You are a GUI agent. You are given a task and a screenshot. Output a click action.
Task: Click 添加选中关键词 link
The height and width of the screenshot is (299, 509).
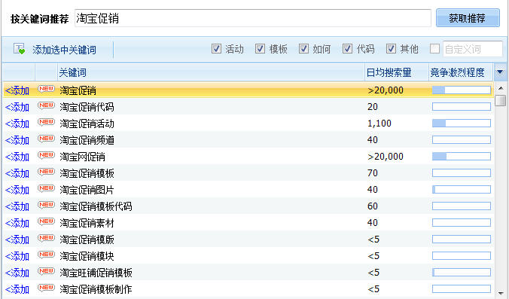point(64,50)
